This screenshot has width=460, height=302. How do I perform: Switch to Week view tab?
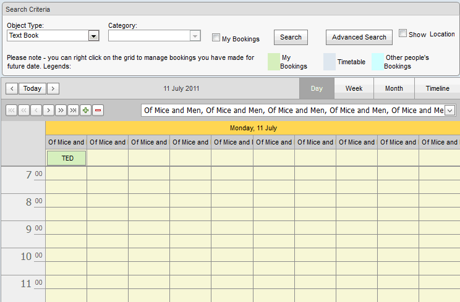pyautogui.click(x=354, y=88)
